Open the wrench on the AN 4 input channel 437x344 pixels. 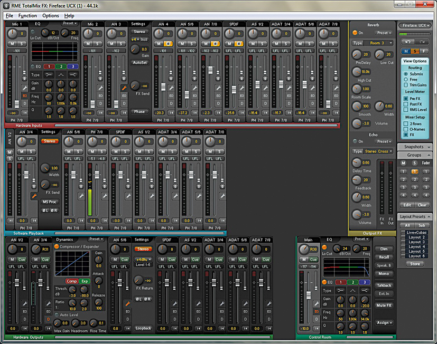point(171,88)
